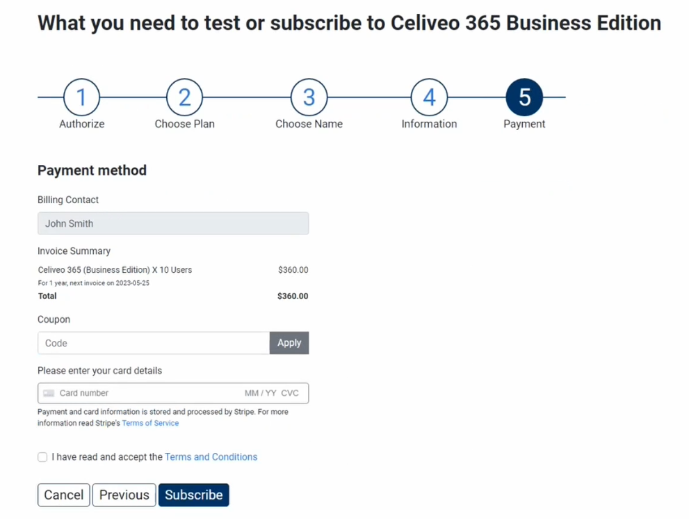689x519 pixels.
Task: Click the Billing Contact John Smith field
Action: pos(172,223)
